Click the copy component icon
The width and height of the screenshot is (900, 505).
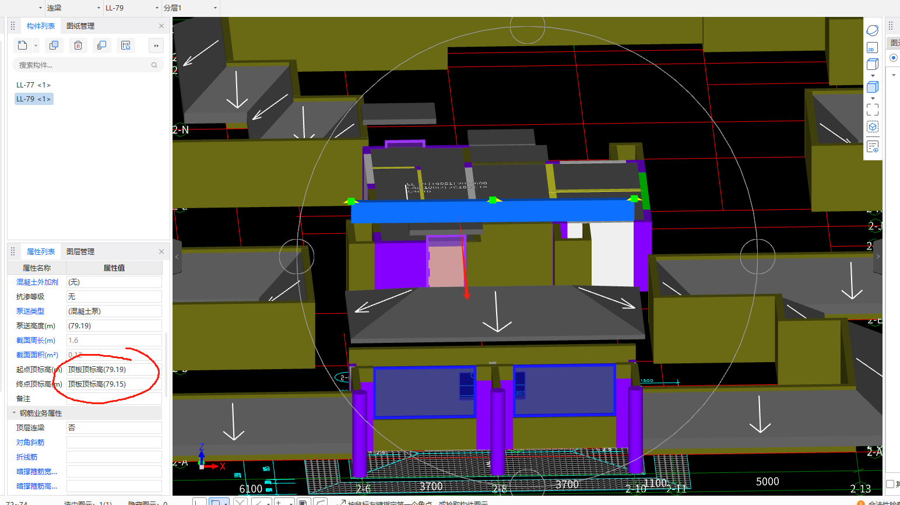pos(54,45)
